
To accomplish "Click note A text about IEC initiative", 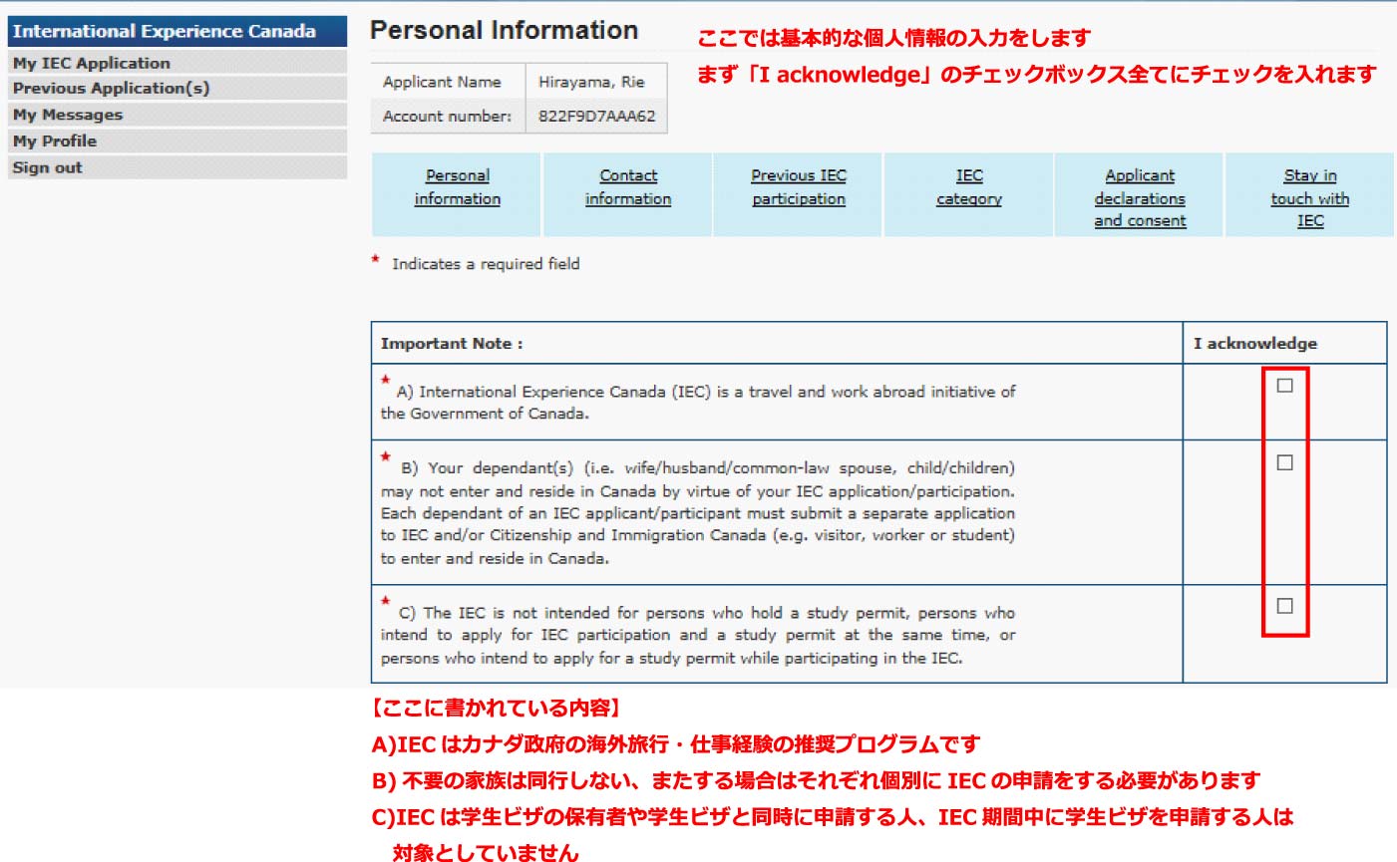I will pos(698,403).
